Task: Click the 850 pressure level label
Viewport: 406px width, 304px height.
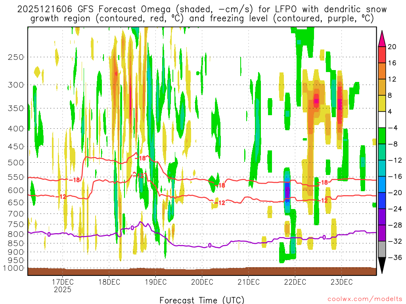Action: click(16, 243)
